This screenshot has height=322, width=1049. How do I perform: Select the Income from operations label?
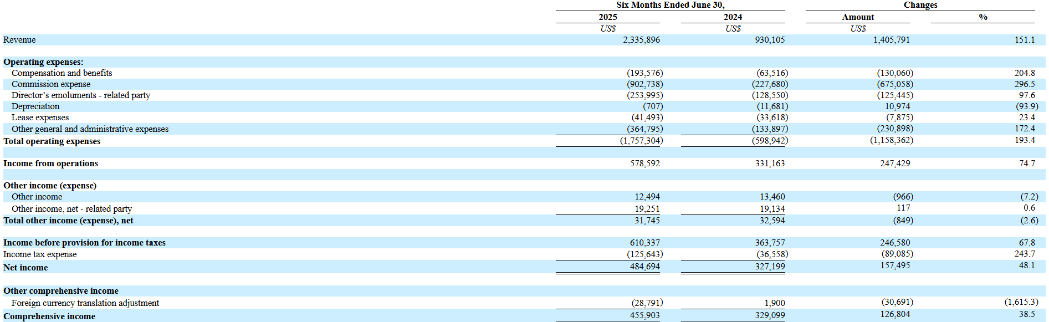[50, 163]
